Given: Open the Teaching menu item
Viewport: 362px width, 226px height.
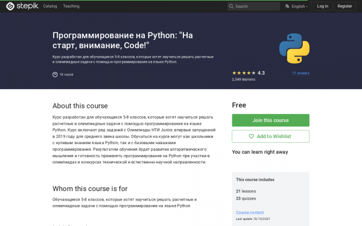Looking at the screenshot, I should 71,6.
